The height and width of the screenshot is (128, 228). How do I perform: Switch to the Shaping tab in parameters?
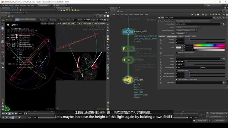(x=181, y=36)
